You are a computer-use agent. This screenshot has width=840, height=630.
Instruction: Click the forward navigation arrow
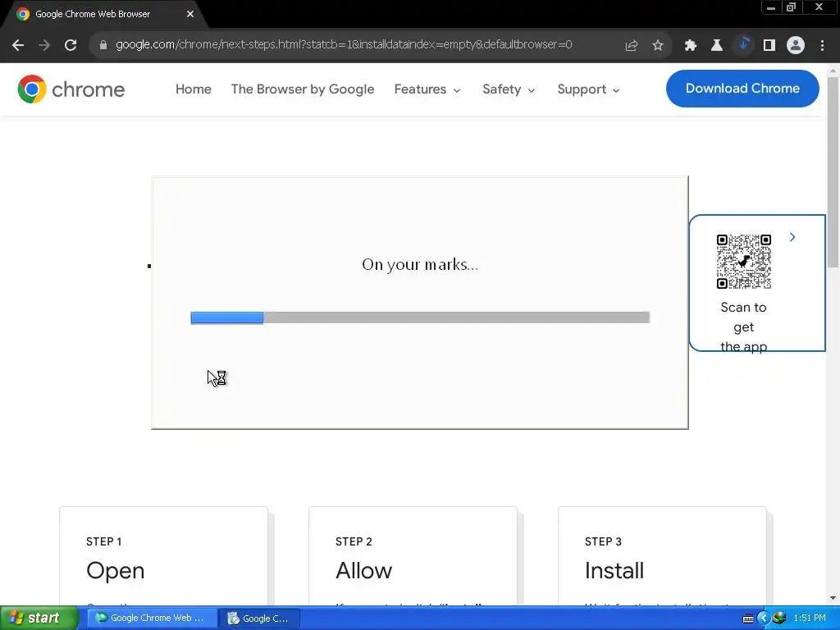point(44,45)
